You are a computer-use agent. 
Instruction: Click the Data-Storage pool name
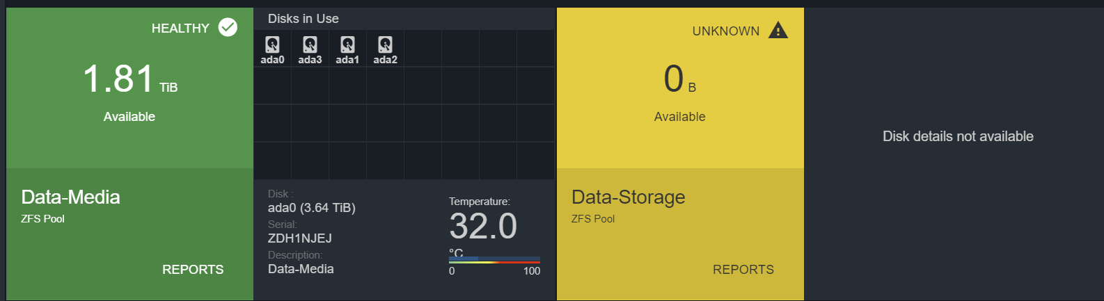[x=628, y=197]
